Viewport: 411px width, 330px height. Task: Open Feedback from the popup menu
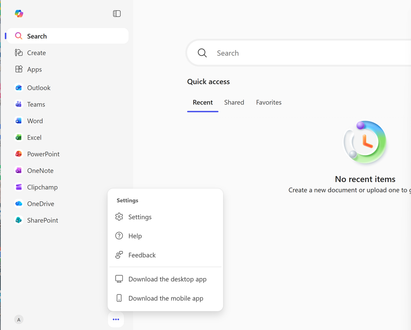142,255
